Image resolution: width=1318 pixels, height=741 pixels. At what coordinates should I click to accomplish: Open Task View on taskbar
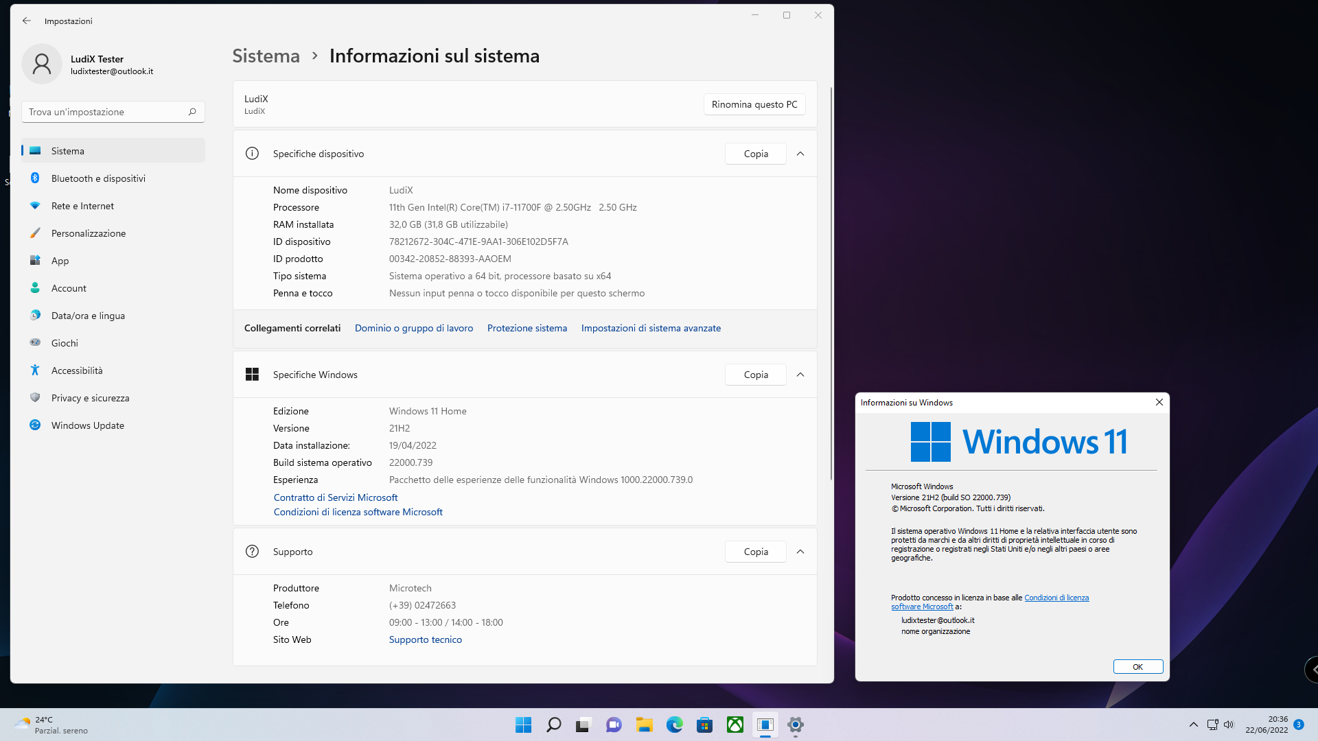pyautogui.click(x=583, y=725)
